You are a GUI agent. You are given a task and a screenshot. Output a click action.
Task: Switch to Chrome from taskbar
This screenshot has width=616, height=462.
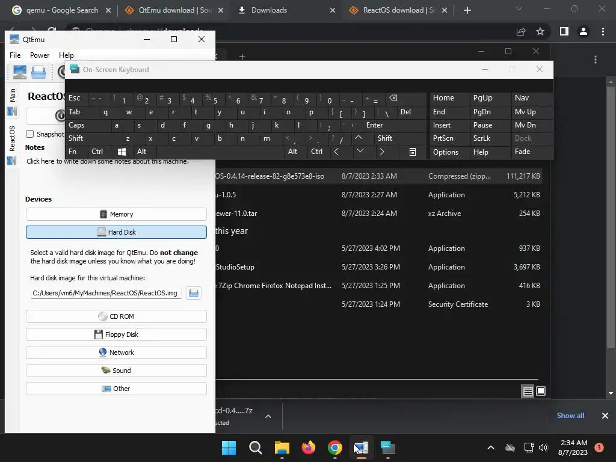334,448
